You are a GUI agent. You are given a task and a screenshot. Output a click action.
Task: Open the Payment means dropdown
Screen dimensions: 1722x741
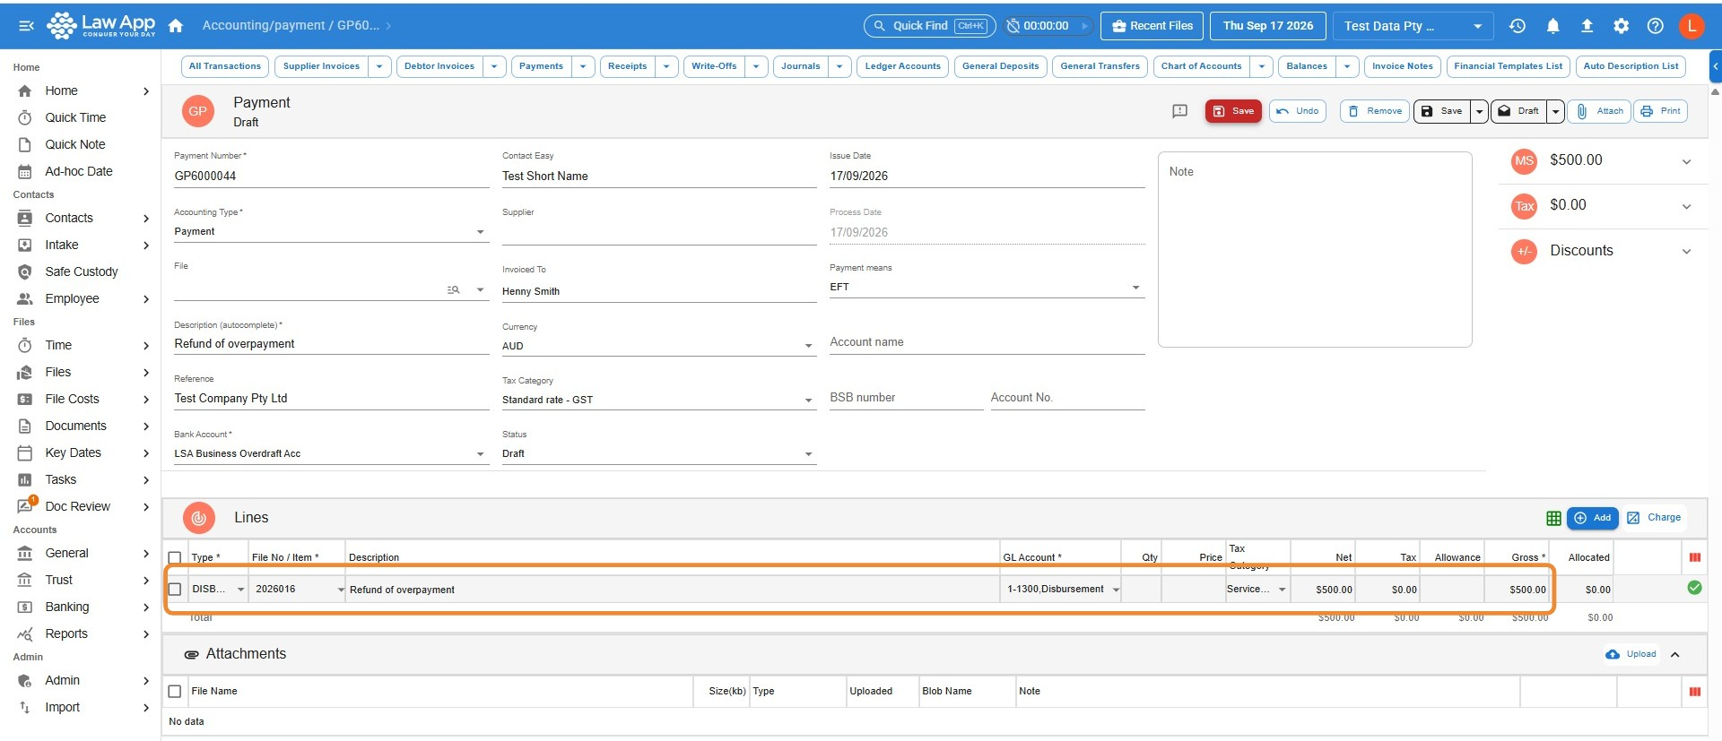click(987, 287)
